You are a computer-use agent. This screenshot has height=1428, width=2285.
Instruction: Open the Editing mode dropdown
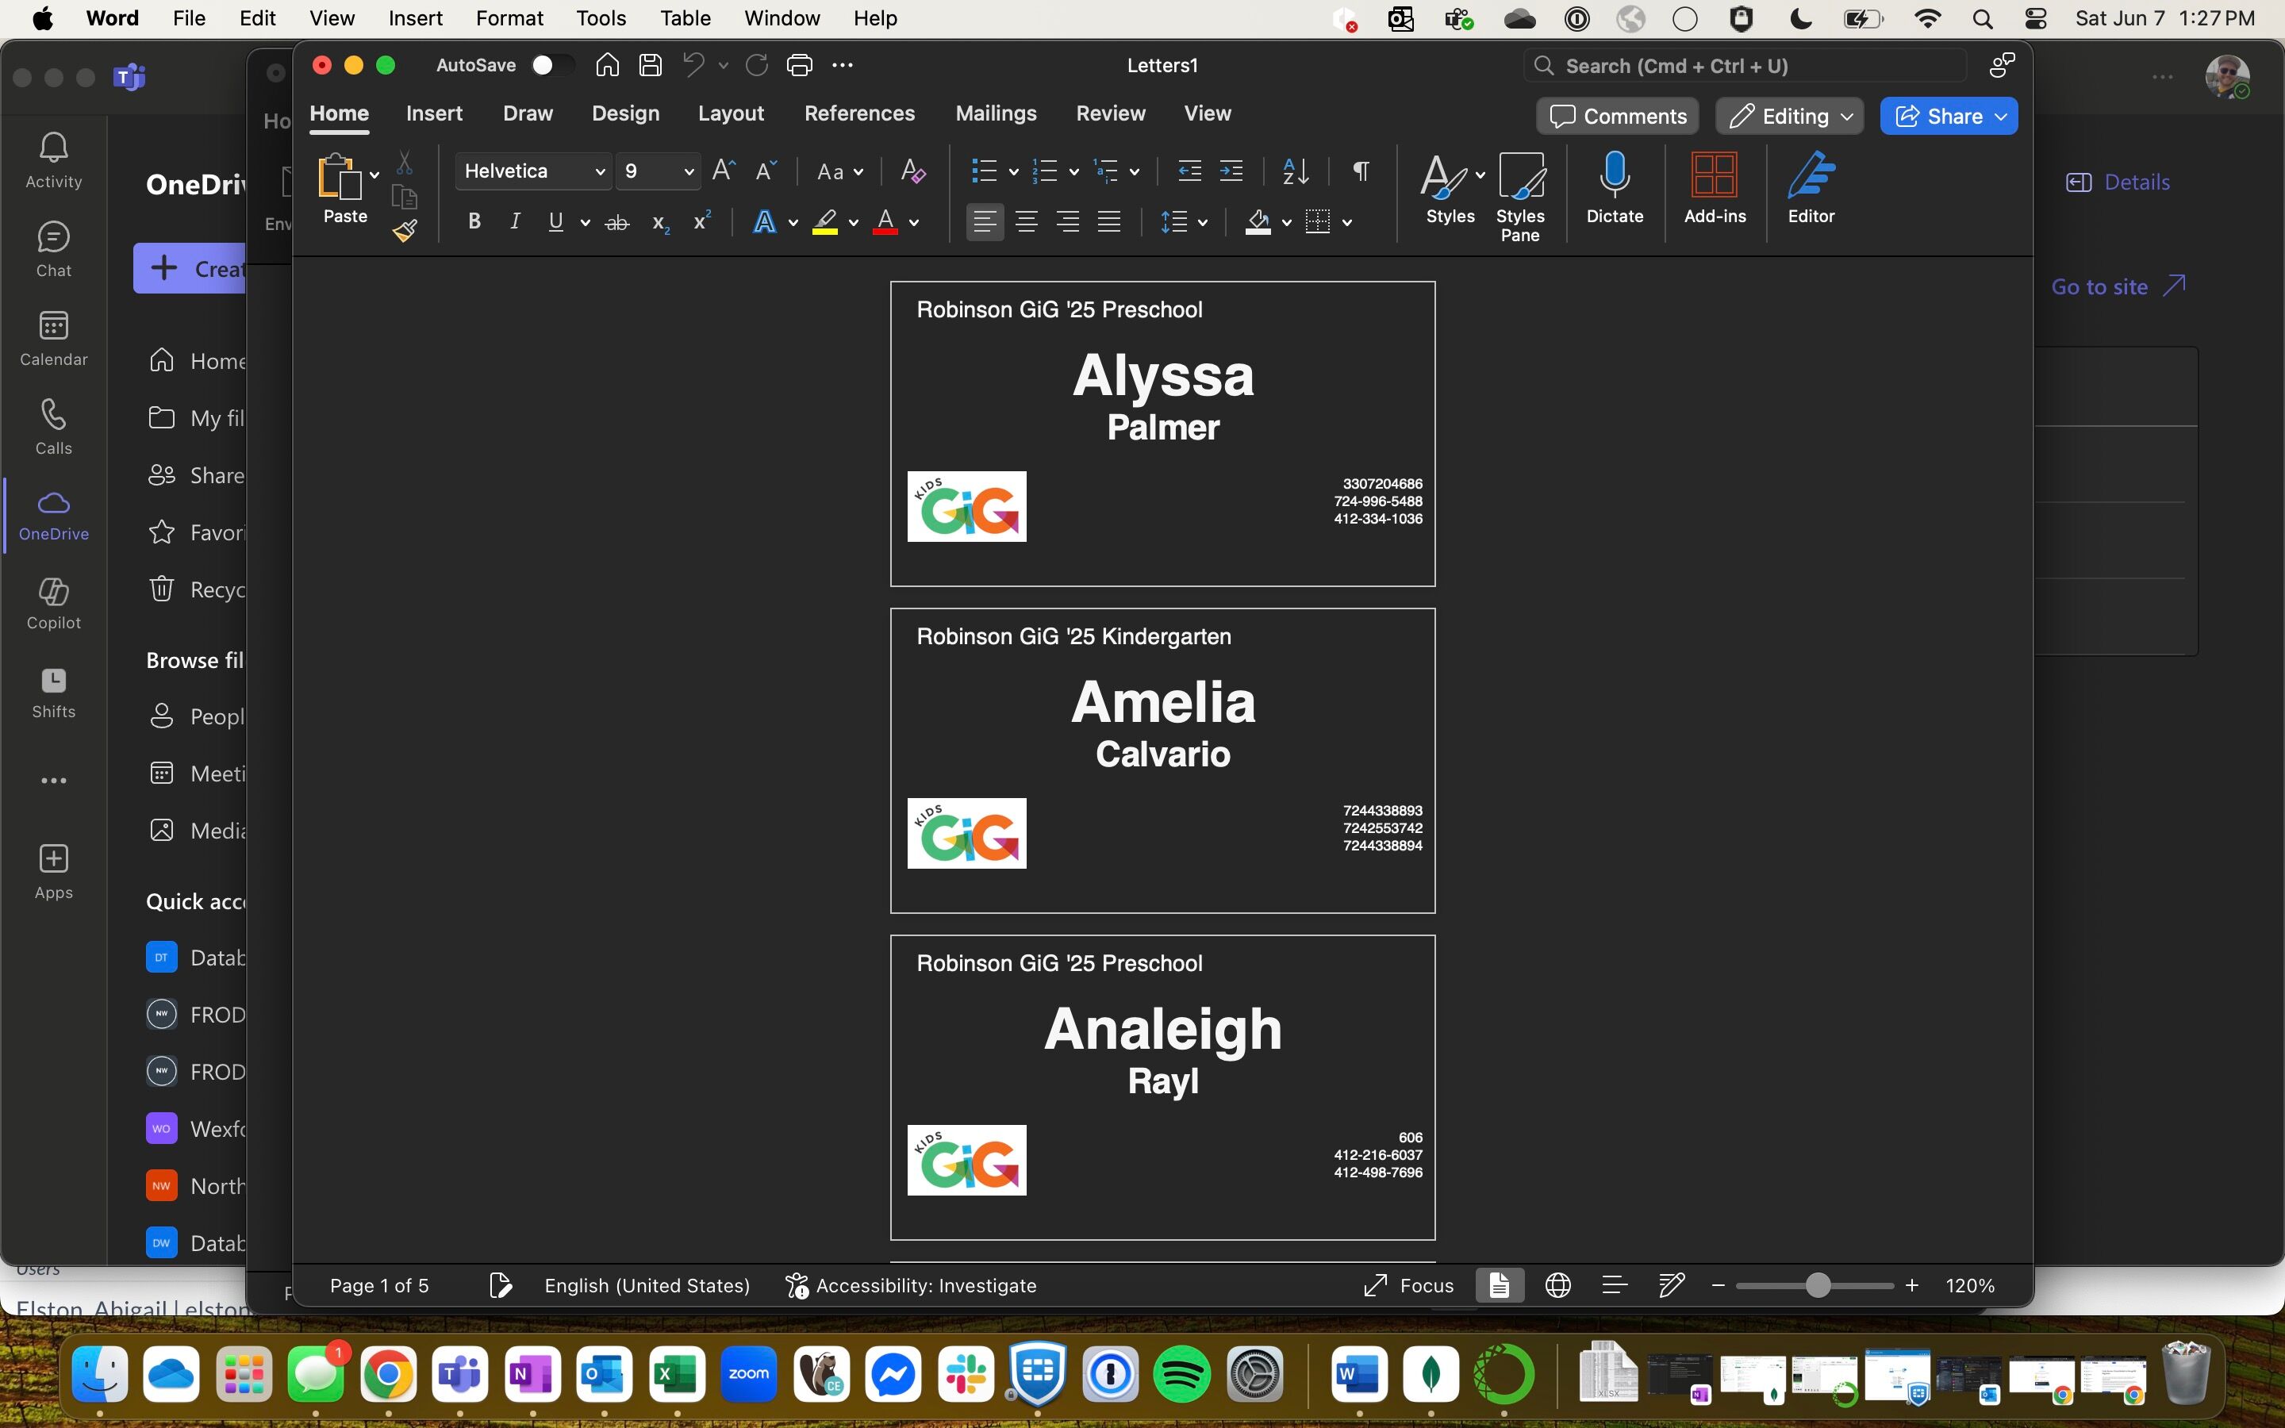(x=1789, y=116)
